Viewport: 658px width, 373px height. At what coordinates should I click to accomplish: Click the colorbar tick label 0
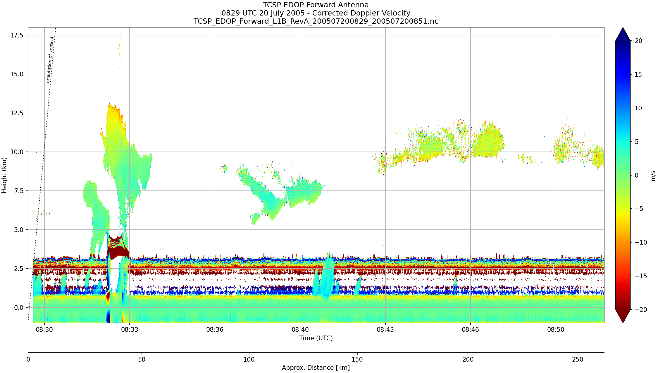click(x=637, y=176)
